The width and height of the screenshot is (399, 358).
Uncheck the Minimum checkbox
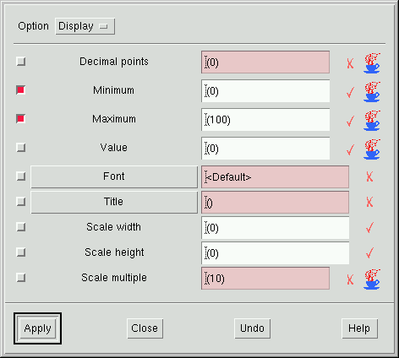tap(21, 90)
